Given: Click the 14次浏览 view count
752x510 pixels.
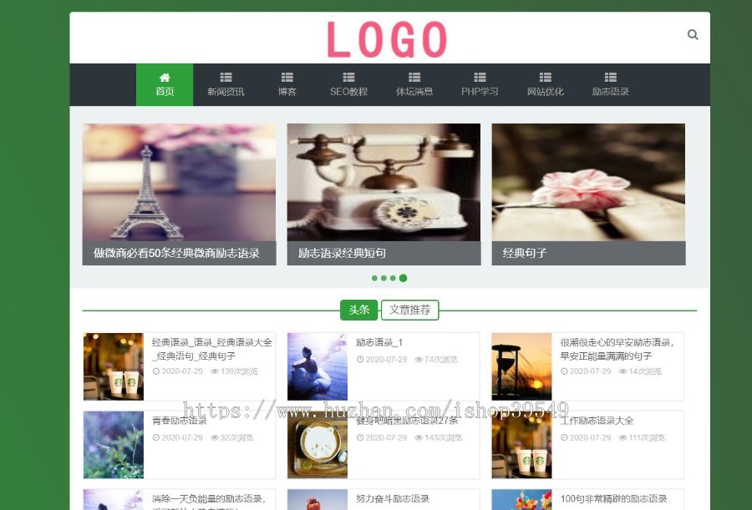Looking at the screenshot, I should coord(640,371).
